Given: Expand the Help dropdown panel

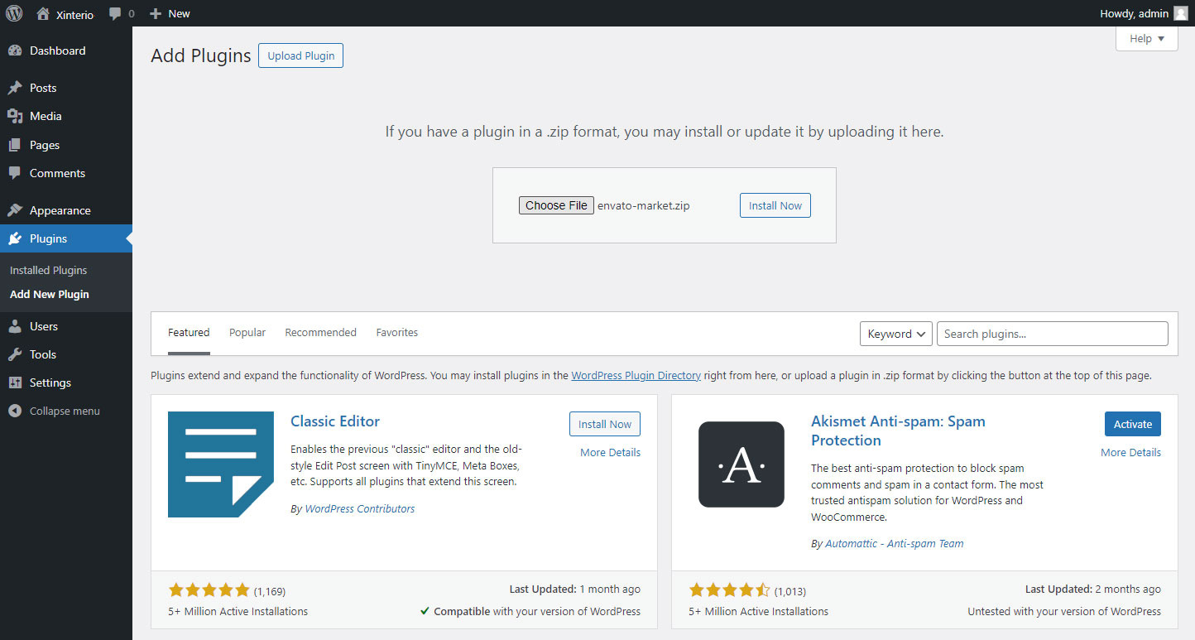Looking at the screenshot, I should (1146, 38).
